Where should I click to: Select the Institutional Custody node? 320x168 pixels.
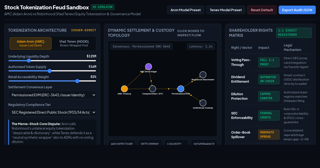pyautogui.click(x=203, y=103)
